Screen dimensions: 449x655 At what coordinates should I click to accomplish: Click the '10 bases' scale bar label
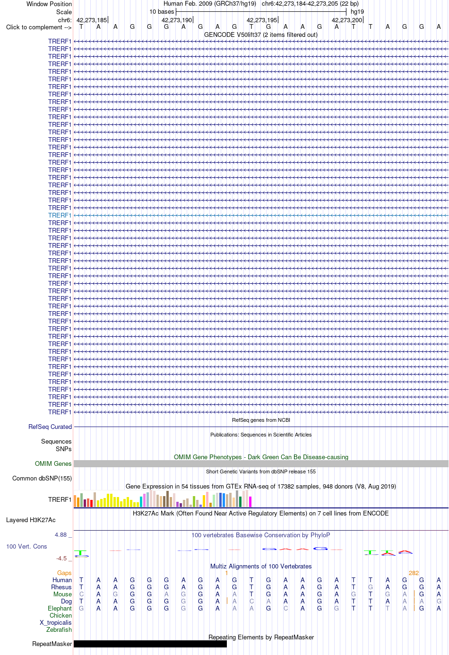click(162, 11)
